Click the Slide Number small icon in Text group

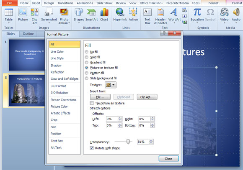(x=184, y=16)
